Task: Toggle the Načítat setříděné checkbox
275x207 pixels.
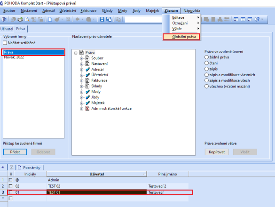Action: pyautogui.click(x=5, y=43)
